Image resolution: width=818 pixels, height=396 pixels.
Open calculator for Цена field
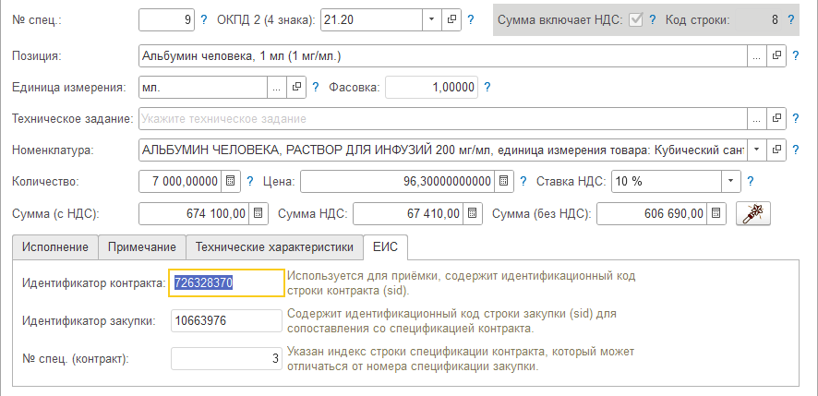504,181
